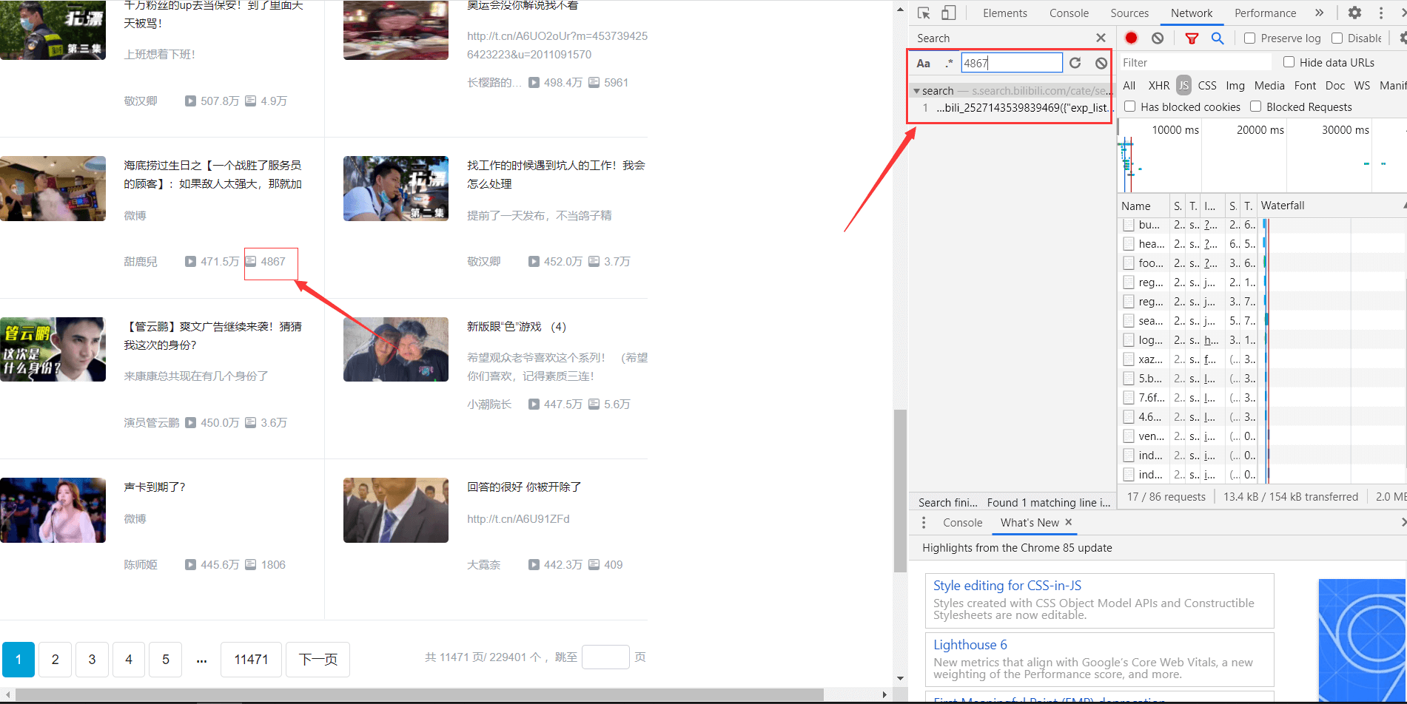
Task: Click the page vertical scrollbar thumb
Action: (x=900, y=491)
